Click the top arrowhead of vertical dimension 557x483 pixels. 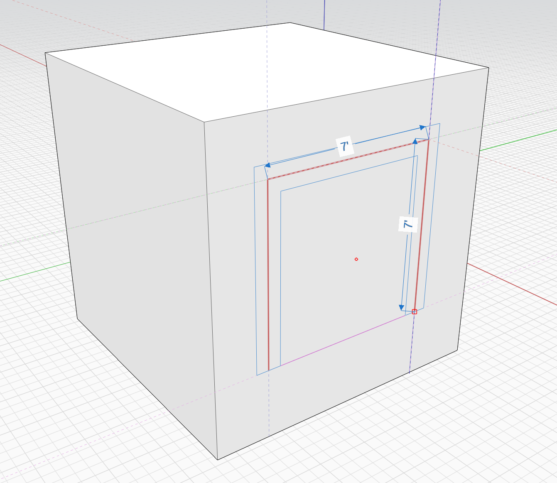pyautogui.click(x=415, y=142)
